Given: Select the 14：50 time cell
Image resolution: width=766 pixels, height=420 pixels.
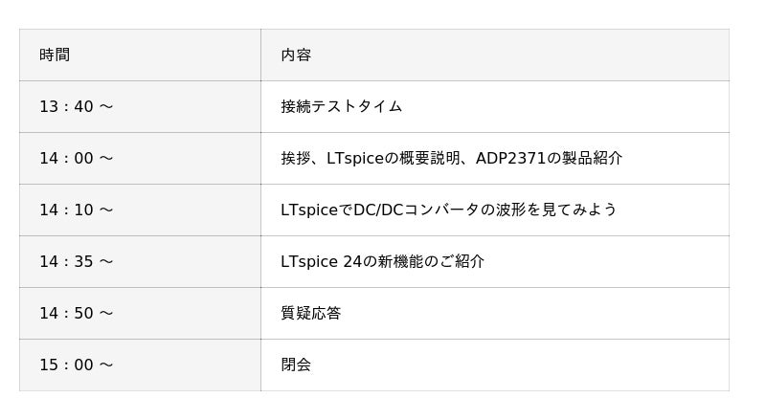Looking at the screenshot, I should tap(76, 313).
